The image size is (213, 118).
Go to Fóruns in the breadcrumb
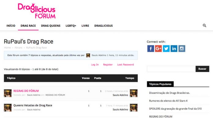point(18,48)
